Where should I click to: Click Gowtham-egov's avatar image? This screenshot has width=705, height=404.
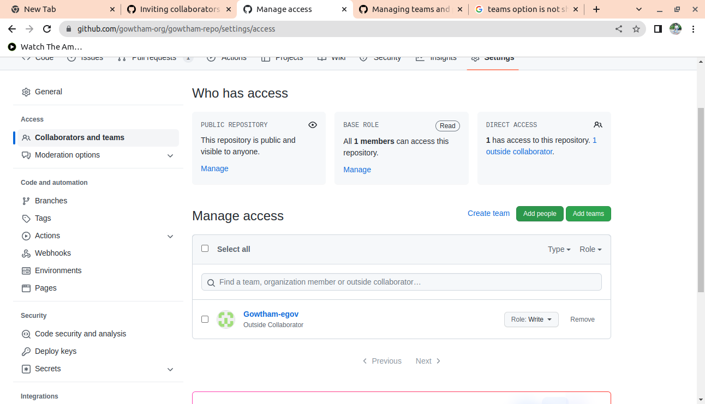point(226,319)
